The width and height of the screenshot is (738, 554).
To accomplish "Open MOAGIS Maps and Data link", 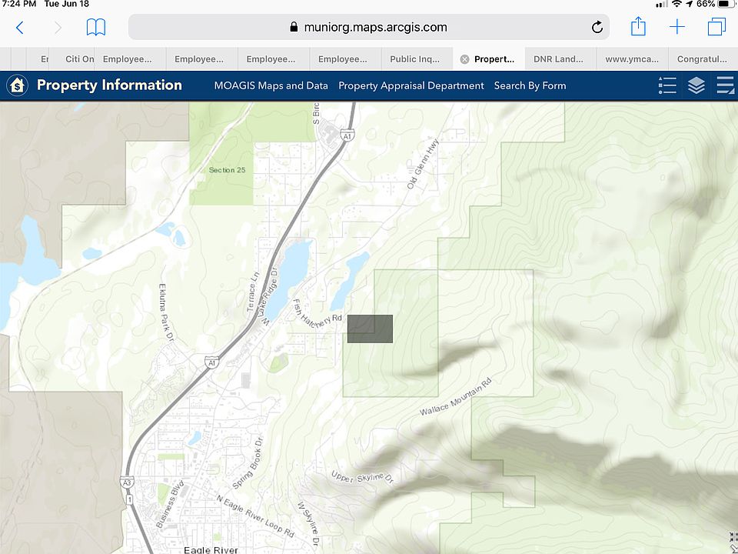I will pyautogui.click(x=271, y=85).
